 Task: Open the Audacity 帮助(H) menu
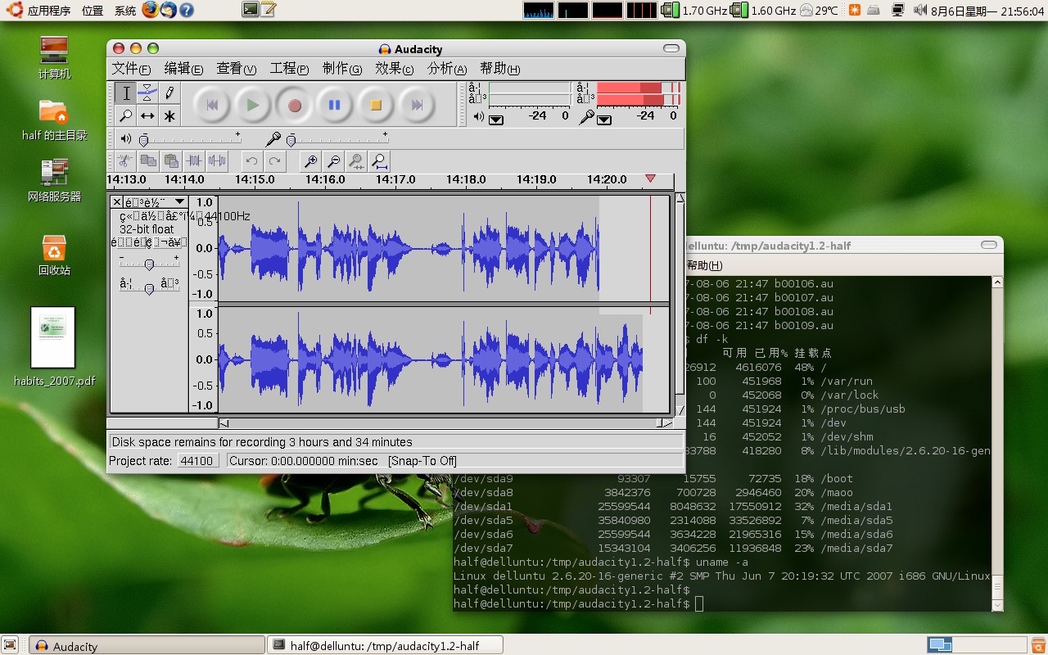[499, 69]
